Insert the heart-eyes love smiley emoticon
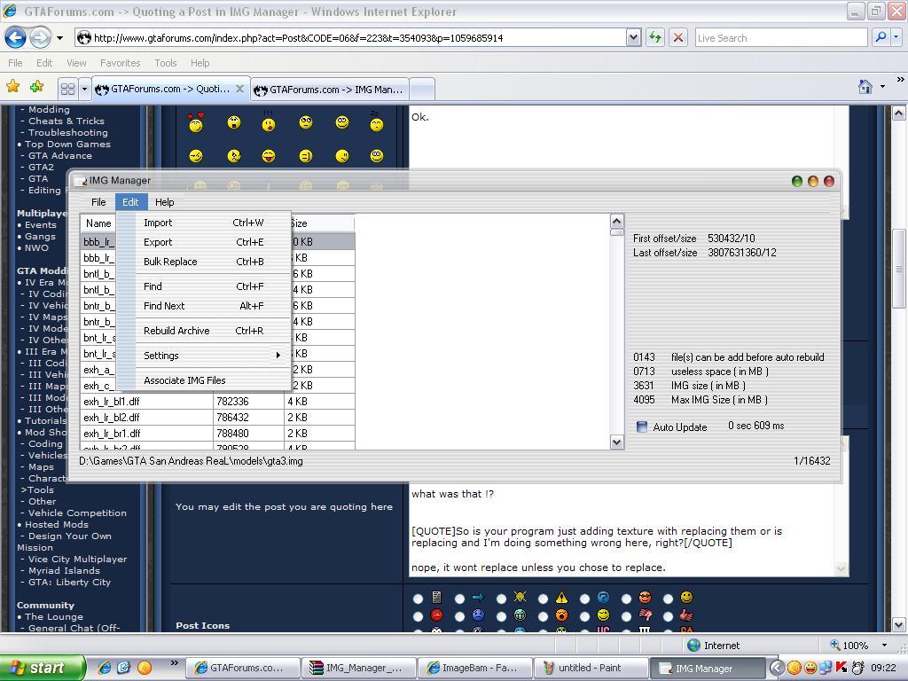 point(196,122)
